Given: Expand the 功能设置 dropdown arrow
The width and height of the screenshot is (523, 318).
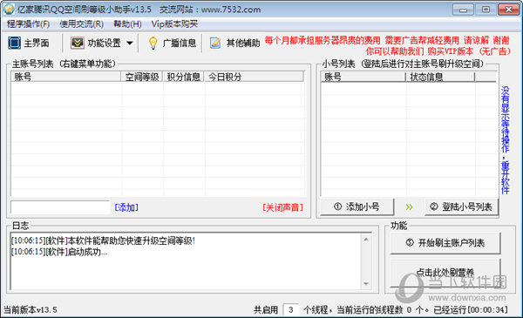Looking at the screenshot, I should pos(130,43).
